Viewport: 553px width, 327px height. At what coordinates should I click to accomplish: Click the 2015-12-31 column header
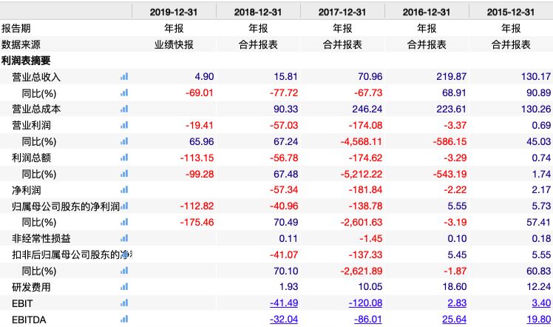coord(511,11)
